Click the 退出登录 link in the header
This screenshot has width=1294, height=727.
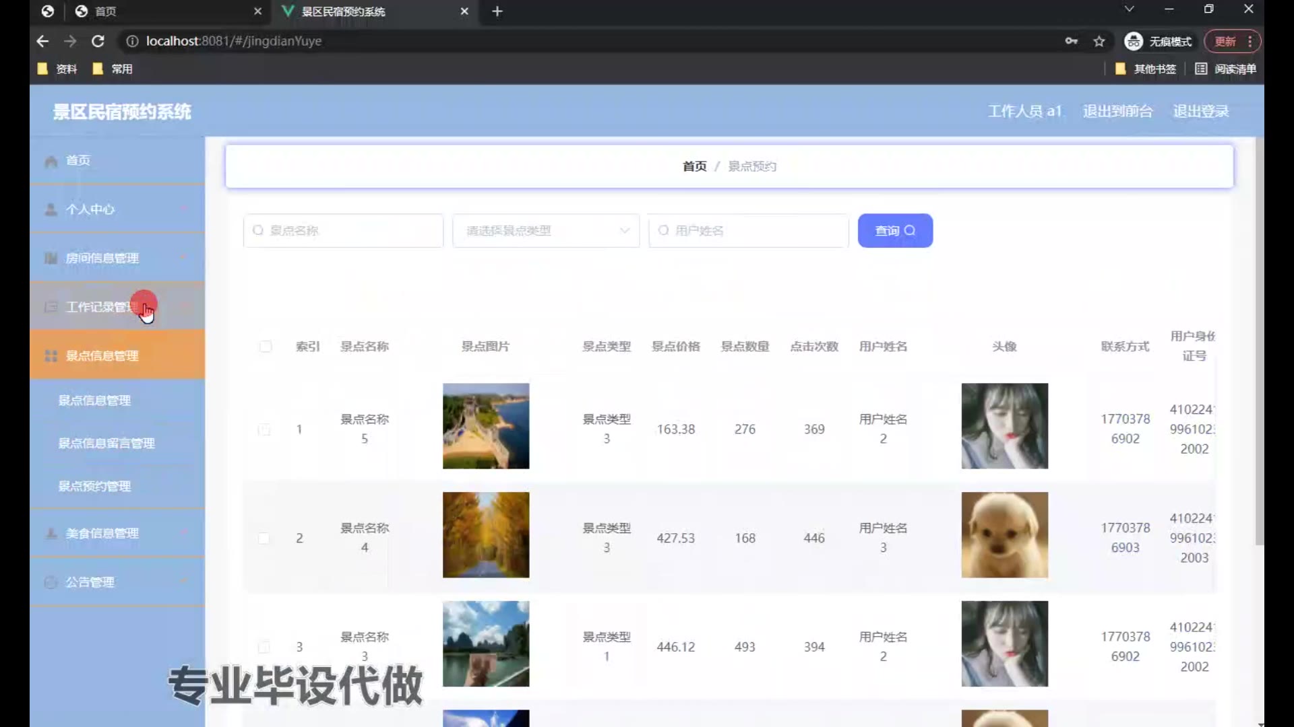(1200, 111)
